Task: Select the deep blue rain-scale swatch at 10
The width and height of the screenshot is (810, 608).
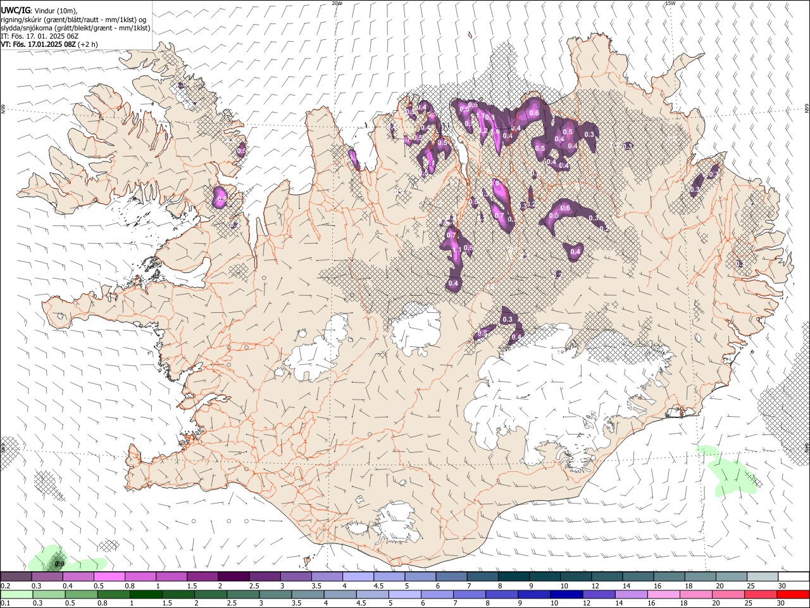Action: [567, 595]
